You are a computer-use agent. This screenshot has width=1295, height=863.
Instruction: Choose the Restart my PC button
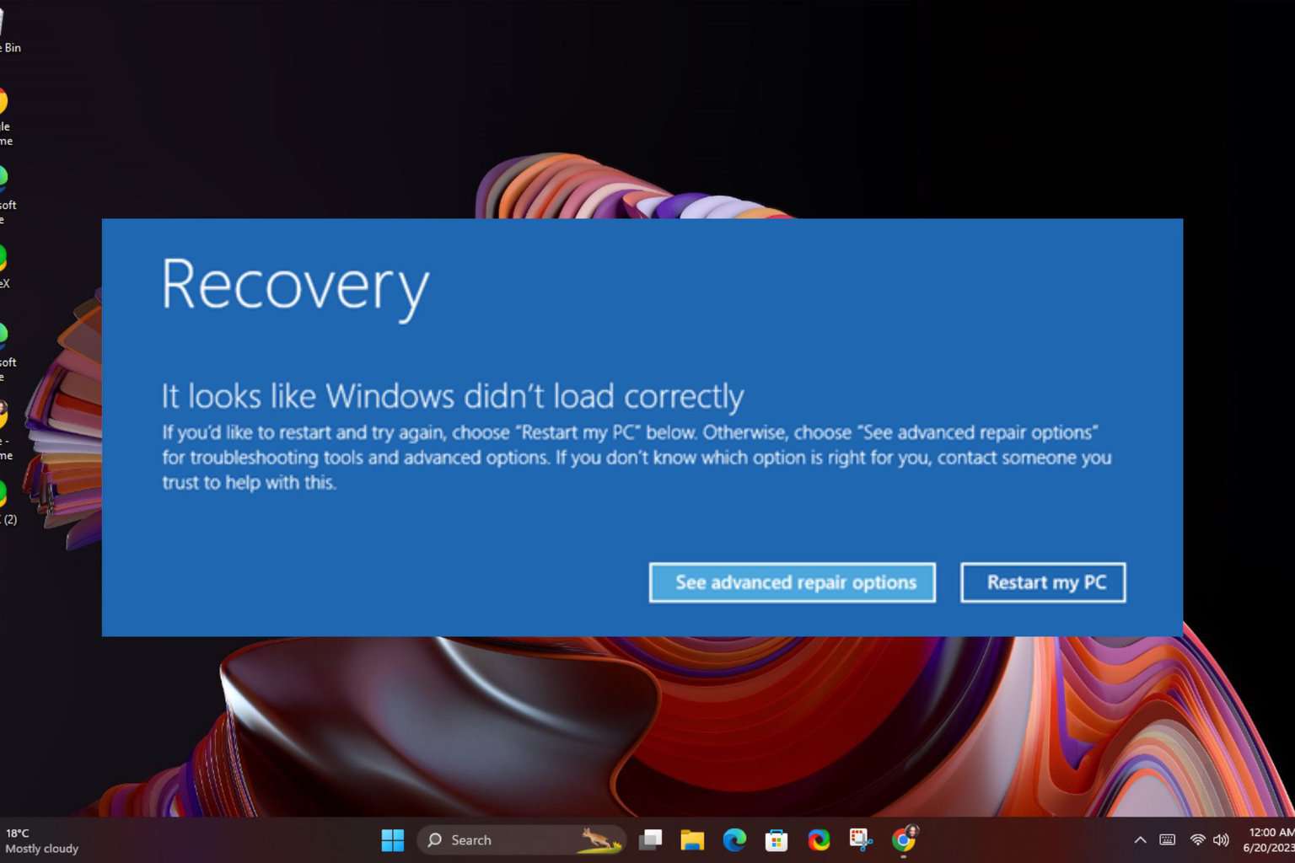click(1043, 582)
